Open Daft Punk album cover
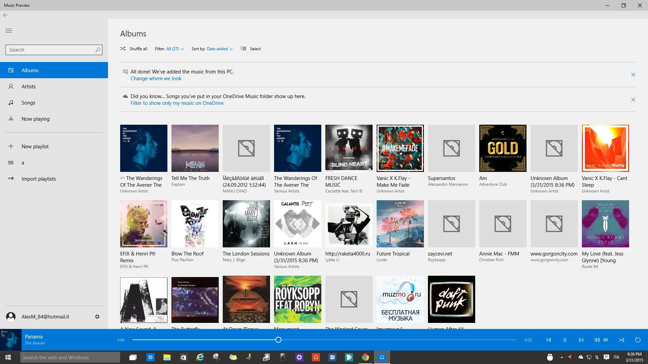Image resolution: width=648 pixels, height=364 pixels. [x=452, y=299]
